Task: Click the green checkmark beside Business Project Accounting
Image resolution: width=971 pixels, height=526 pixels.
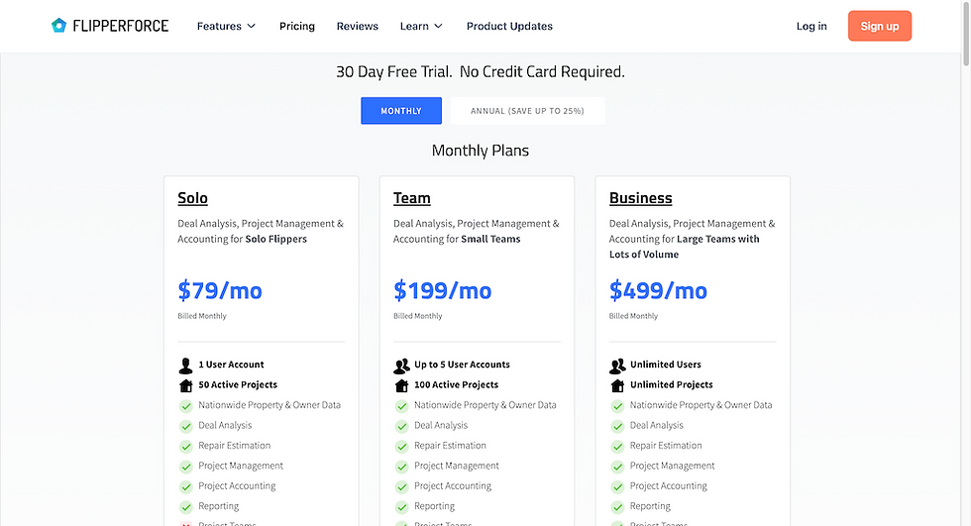Action: [617, 486]
